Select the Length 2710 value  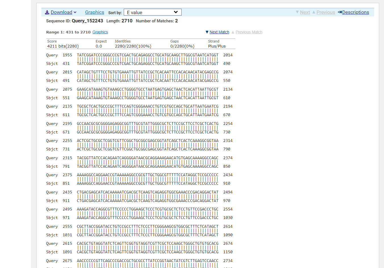pyautogui.click(x=127, y=21)
